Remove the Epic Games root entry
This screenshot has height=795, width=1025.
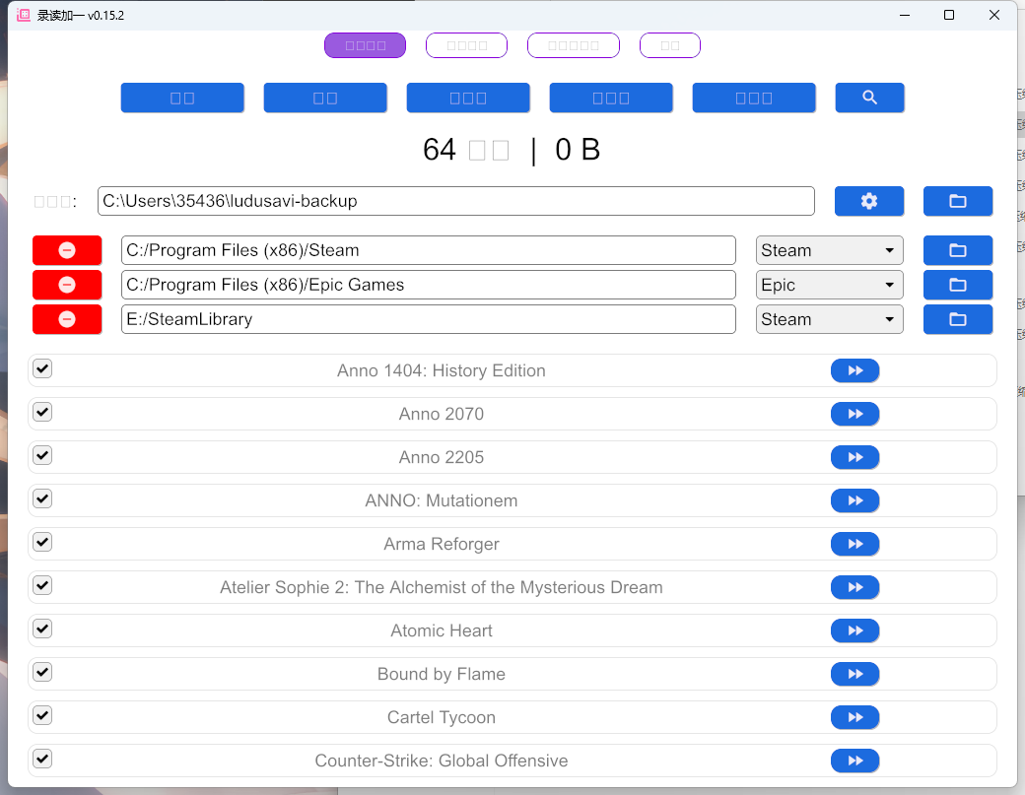[x=67, y=285]
